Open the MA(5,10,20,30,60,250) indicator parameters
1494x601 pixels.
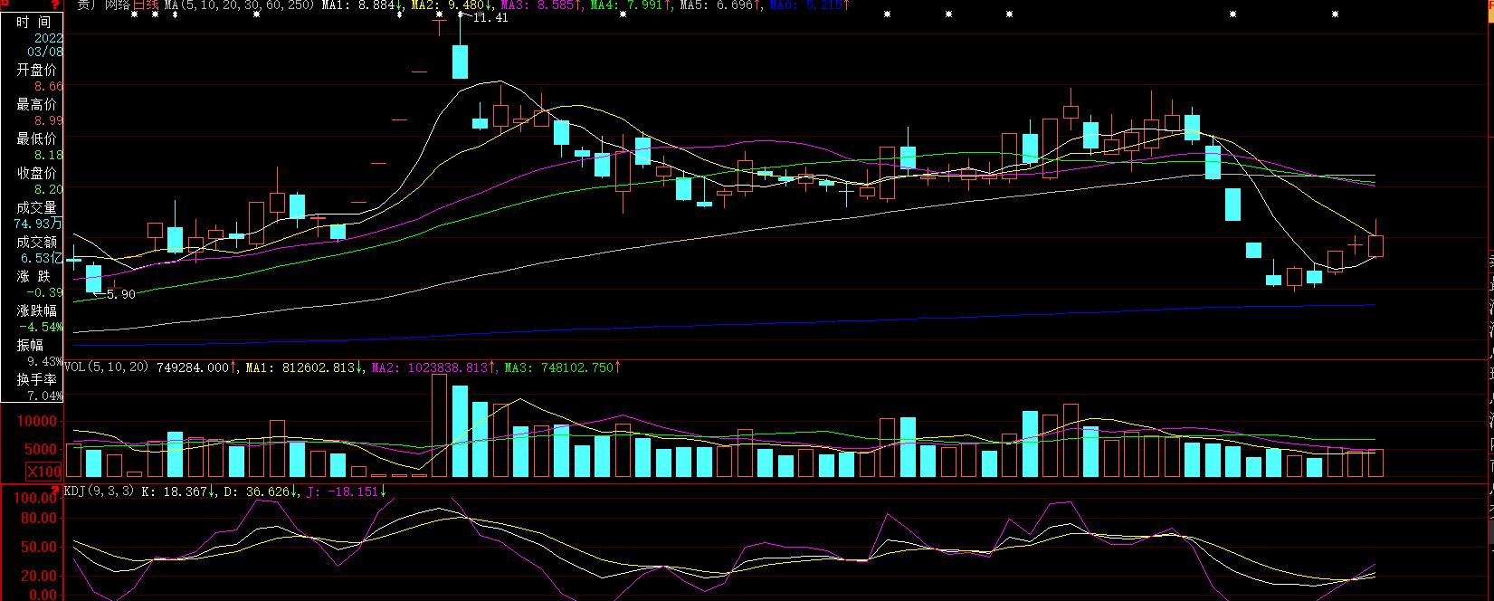coord(240,5)
